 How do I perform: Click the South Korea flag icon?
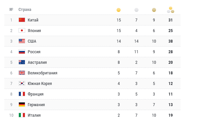(x=22, y=83)
